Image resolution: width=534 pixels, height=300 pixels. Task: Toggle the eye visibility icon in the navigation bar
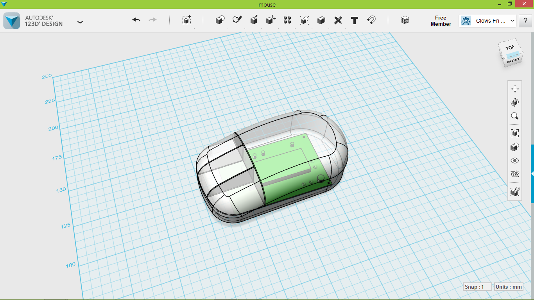coord(515,161)
